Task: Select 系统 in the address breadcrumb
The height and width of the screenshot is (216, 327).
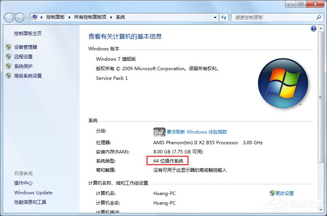Action: click(x=120, y=17)
